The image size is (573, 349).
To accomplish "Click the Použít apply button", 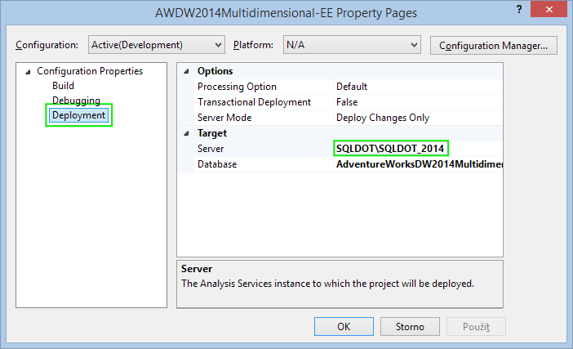I will 476,326.
